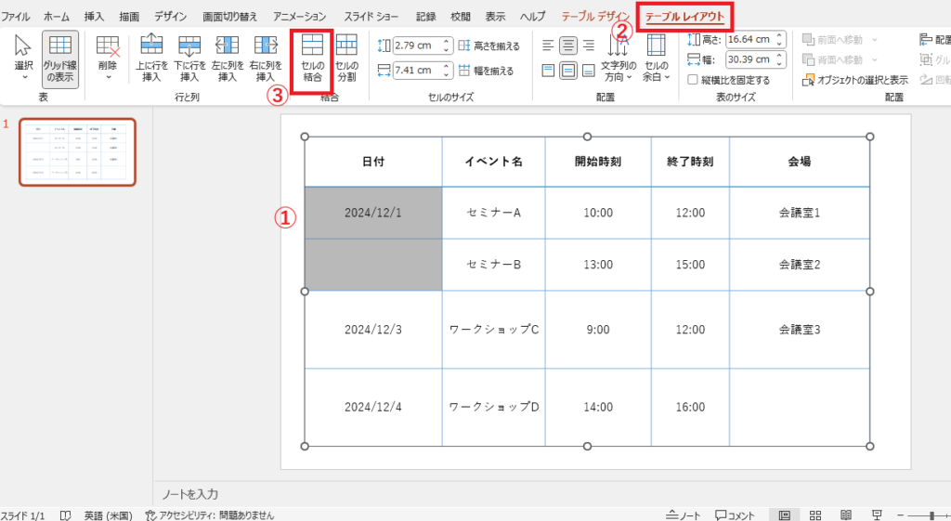
Task: Enable lock aspect ratio (縦横比を固定する) checkbox
Action: point(692,80)
